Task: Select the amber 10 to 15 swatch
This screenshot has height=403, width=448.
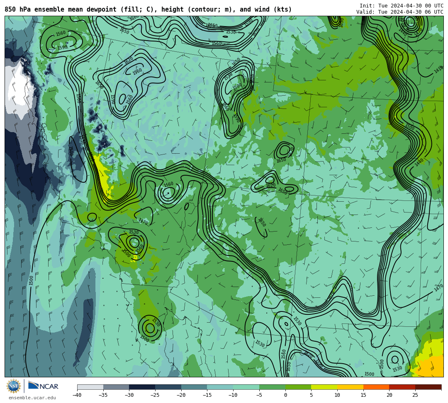Action: coord(350,387)
